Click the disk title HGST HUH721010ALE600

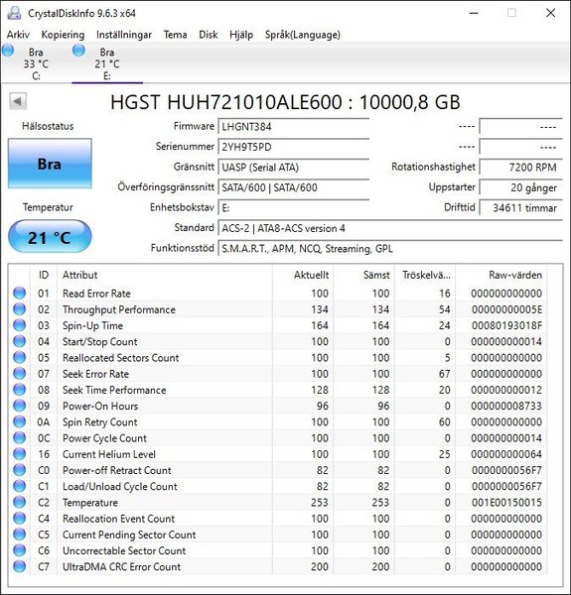click(x=285, y=102)
